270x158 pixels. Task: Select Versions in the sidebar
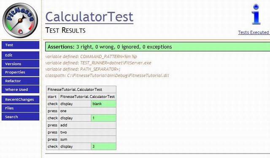coord(21,64)
